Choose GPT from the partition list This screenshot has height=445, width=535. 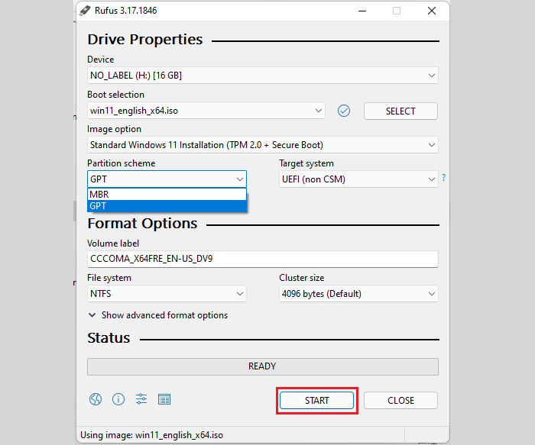(167, 206)
